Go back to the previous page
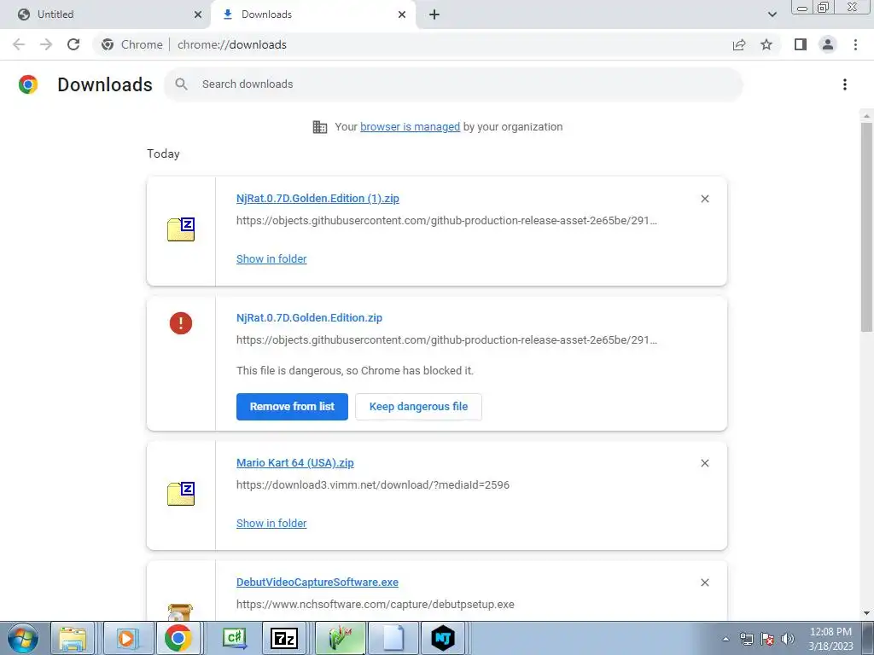This screenshot has width=874, height=655. [19, 44]
